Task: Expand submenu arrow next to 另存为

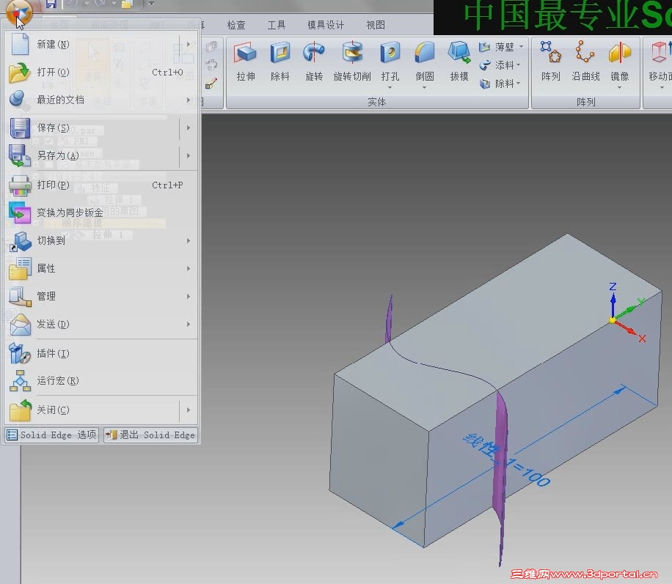Action: (189, 156)
